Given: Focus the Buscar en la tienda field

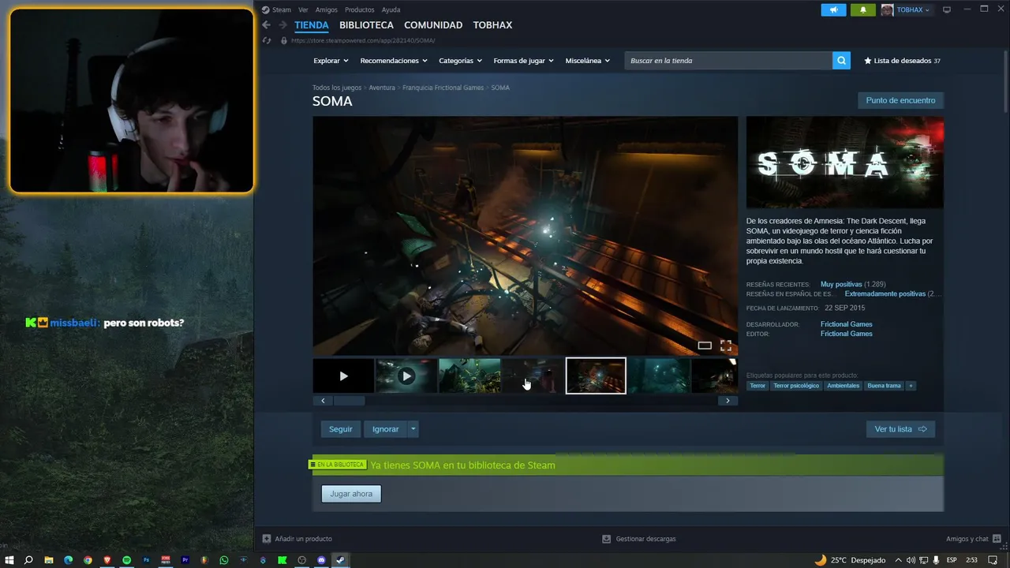Looking at the screenshot, I should tap(728, 61).
